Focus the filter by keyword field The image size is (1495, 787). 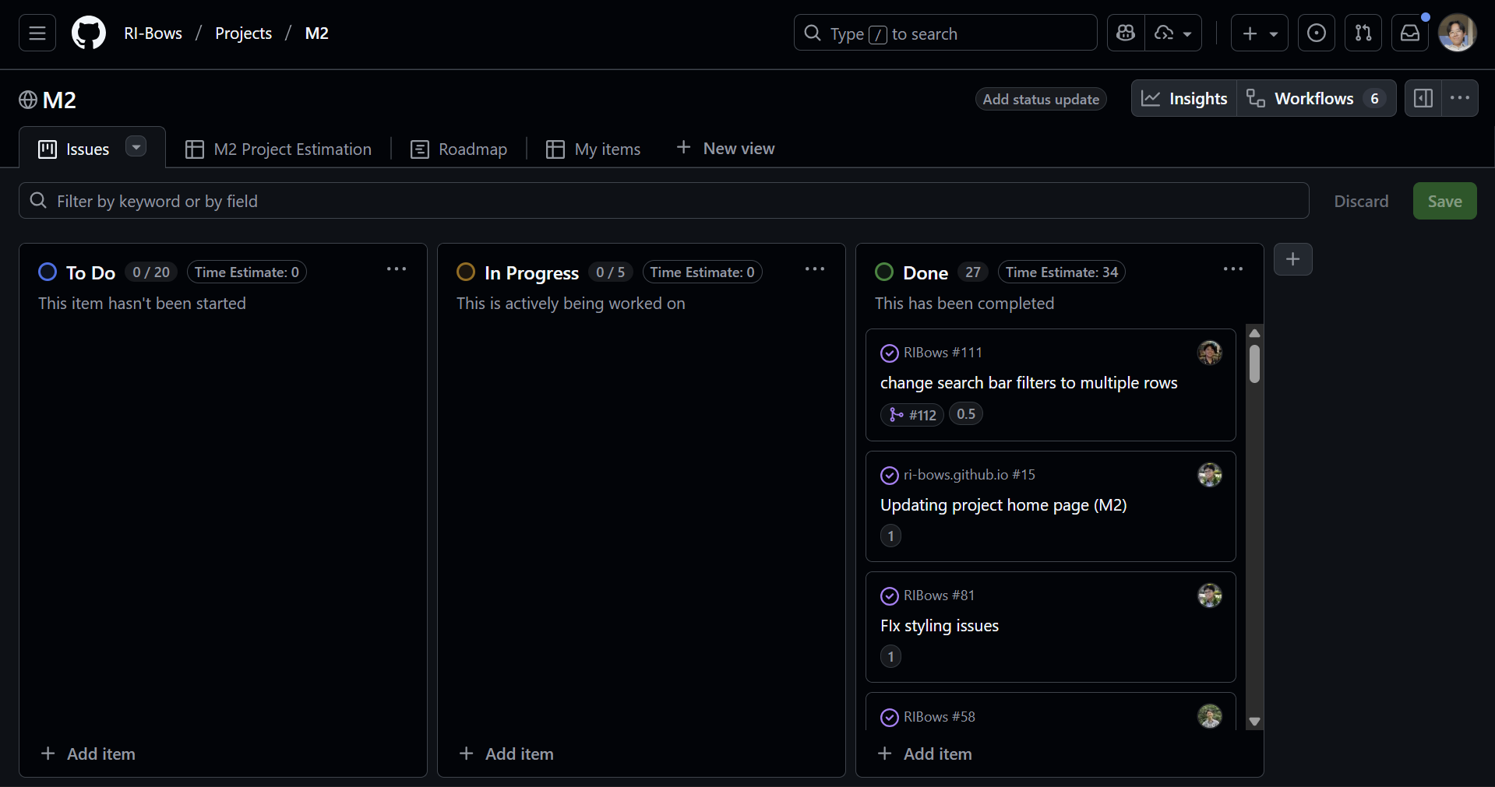click(662, 202)
